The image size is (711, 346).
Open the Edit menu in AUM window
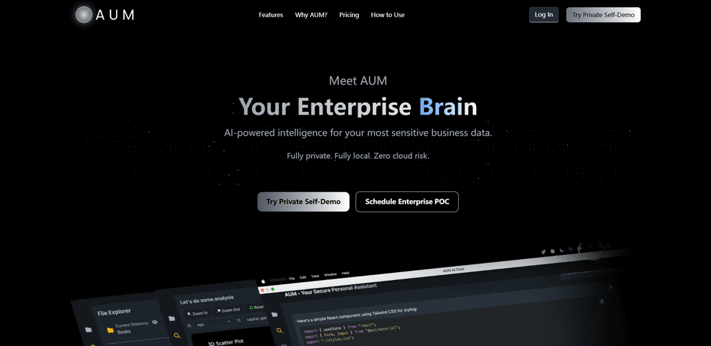pyautogui.click(x=303, y=277)
